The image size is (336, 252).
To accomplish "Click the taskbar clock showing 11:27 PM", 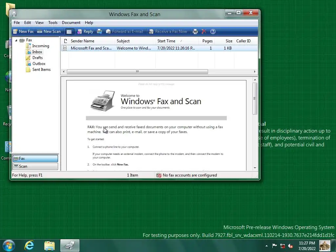I will 307,245.
